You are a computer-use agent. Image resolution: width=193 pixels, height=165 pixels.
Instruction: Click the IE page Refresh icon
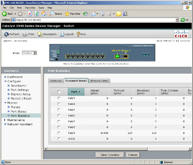click(37, 14)
